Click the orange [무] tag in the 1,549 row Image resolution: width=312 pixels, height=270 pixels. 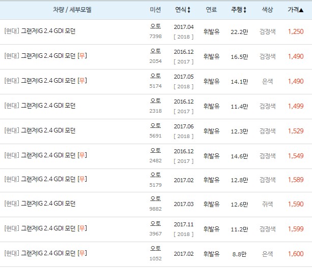(82, 155)
